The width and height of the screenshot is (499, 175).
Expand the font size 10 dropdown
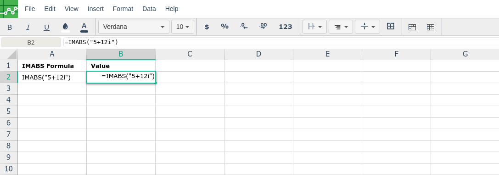[183, 27]
